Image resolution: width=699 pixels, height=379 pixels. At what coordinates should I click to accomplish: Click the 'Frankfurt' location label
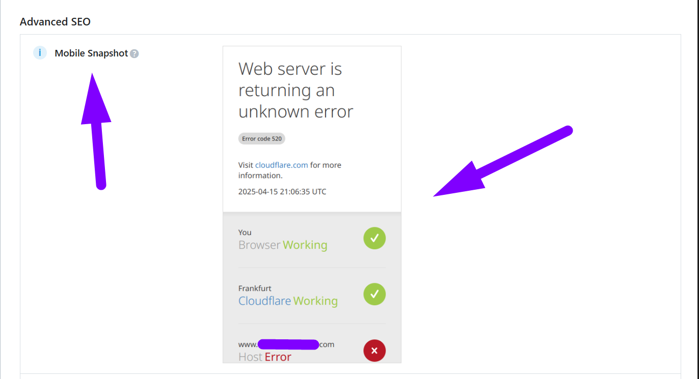coord(255,288)
